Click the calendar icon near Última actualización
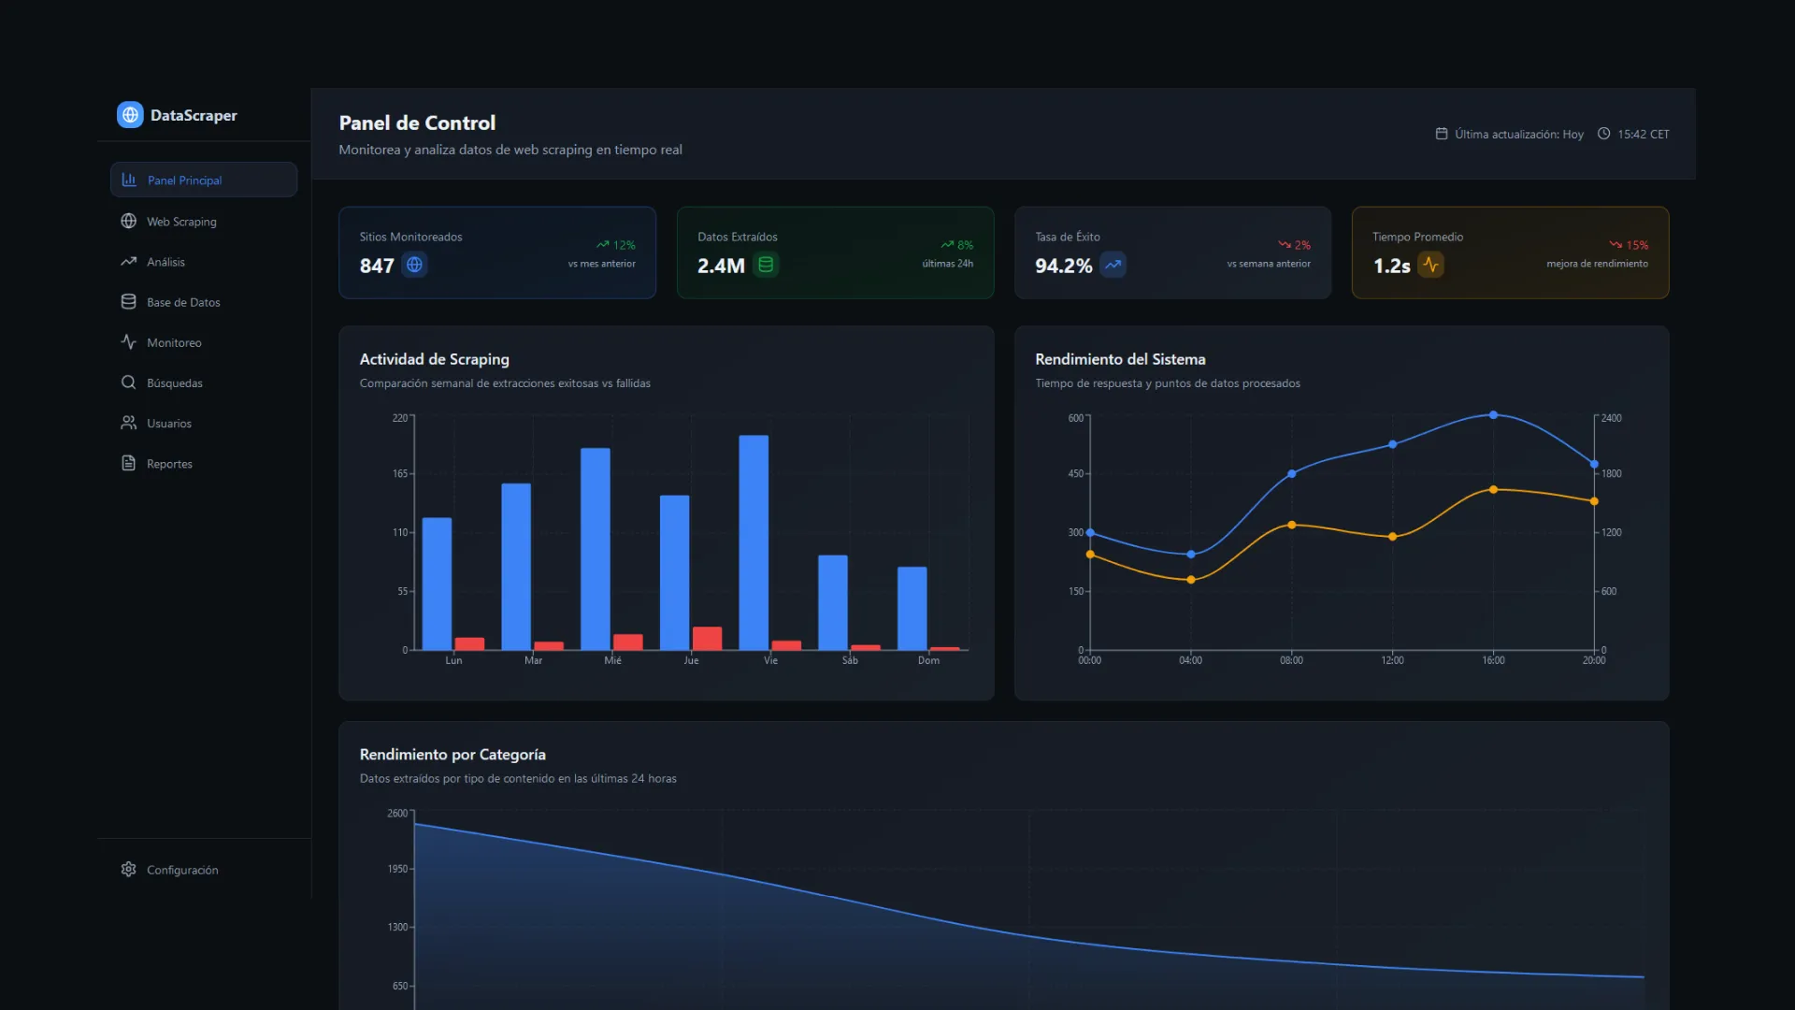1795x1010 pixels. (x=1442, y=134)
